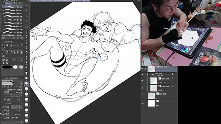Select the Eraser tool
The image size is (221, 124).
click(x=21, y=52)
